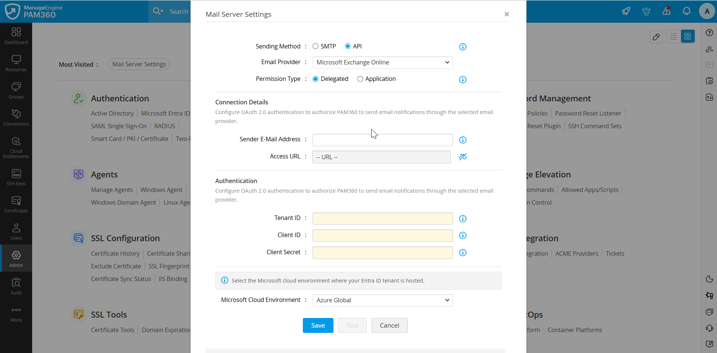Select SMTP sending method radio
The height and width of the screenshot is (353, 717).
[316, 46]
